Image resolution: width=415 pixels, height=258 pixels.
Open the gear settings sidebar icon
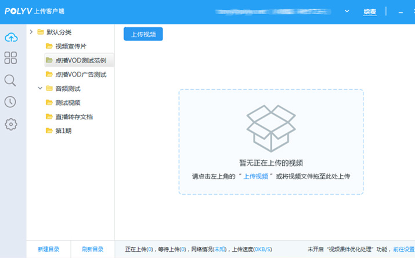point(11,124)
